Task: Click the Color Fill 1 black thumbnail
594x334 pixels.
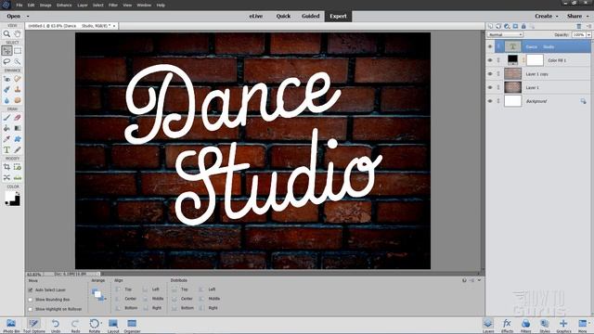Action: [x=512, y=59]
